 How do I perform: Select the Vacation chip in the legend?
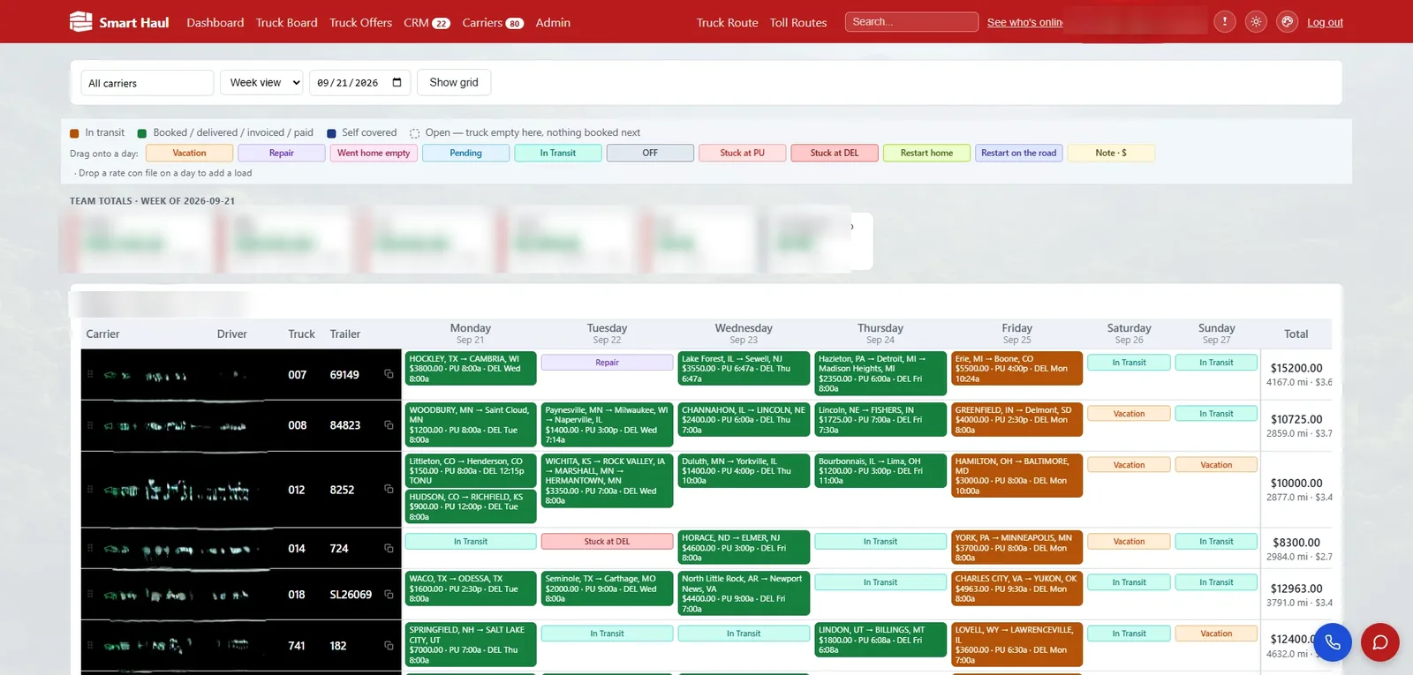pyautogui.click(x=189, y=153)
